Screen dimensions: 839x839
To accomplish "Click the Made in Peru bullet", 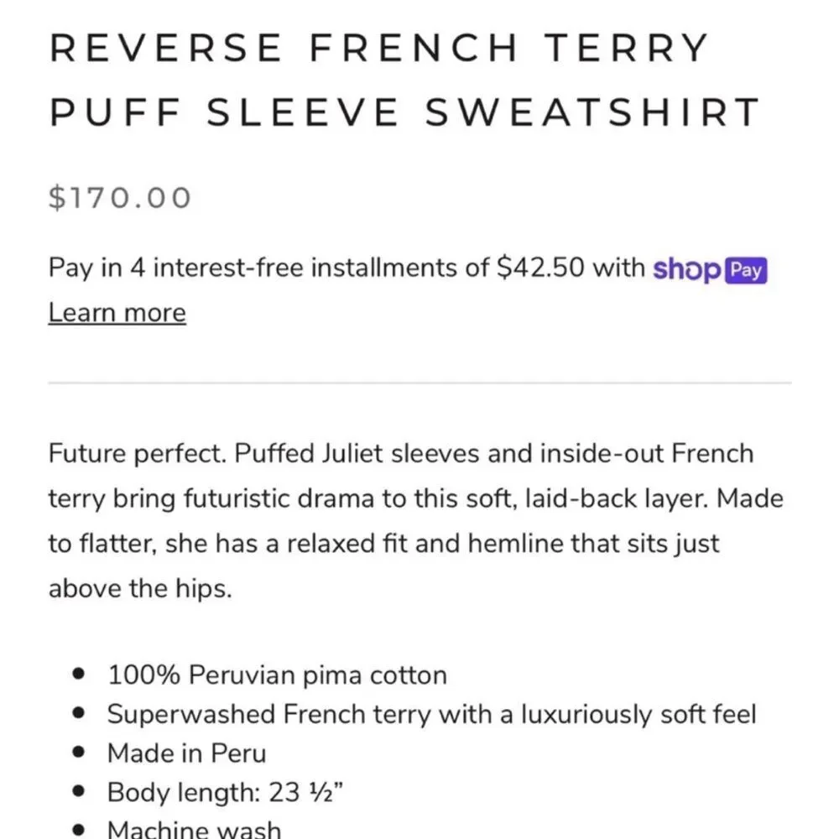I will point(185,753).
